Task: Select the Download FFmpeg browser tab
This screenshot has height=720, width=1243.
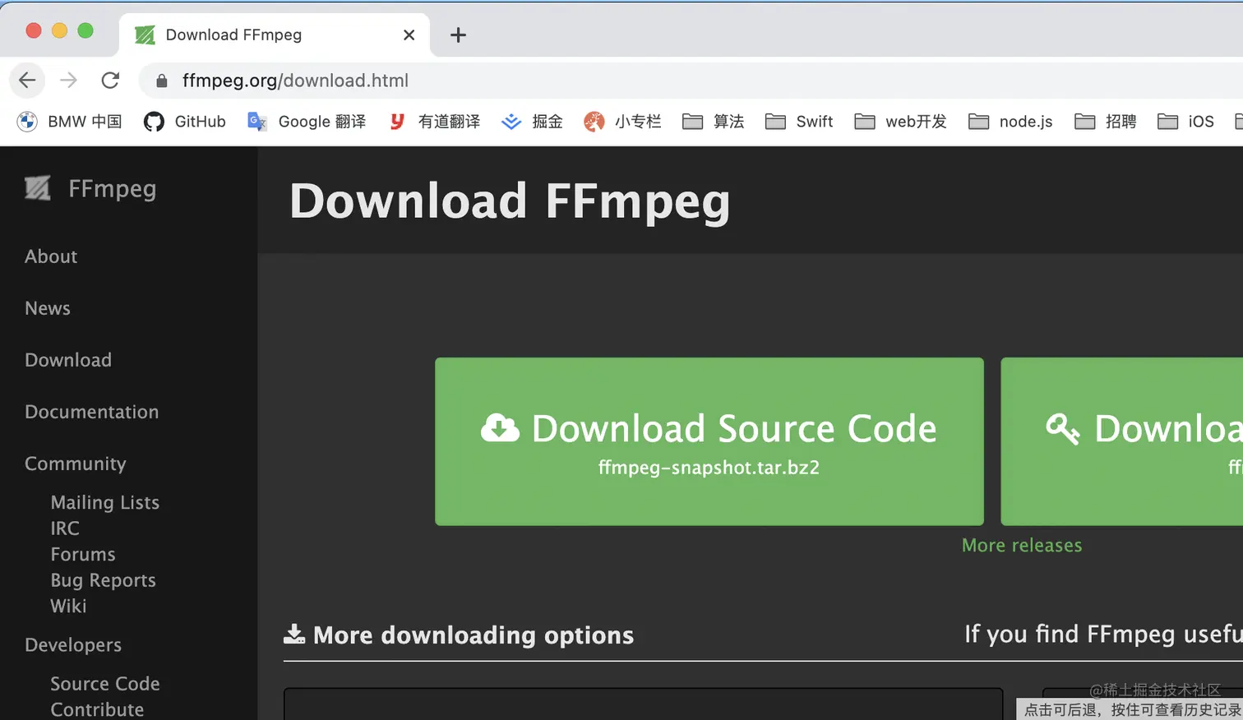Action: click(275, 35)
